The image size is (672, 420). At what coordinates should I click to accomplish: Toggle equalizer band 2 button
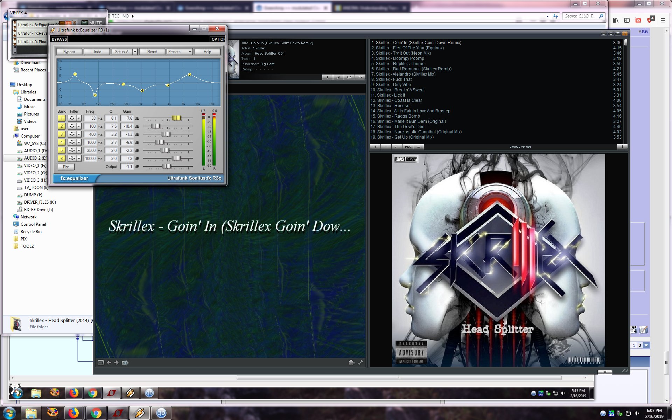click(62, 126)
